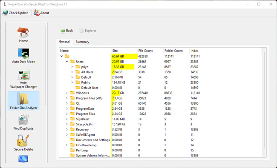This screenshot has width=277, height=168.
Task: Select Folder Size Analyzer in sidebar
Action: (23, 101)
